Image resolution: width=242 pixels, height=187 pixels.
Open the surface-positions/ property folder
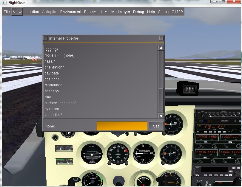(x=60, y=103)
